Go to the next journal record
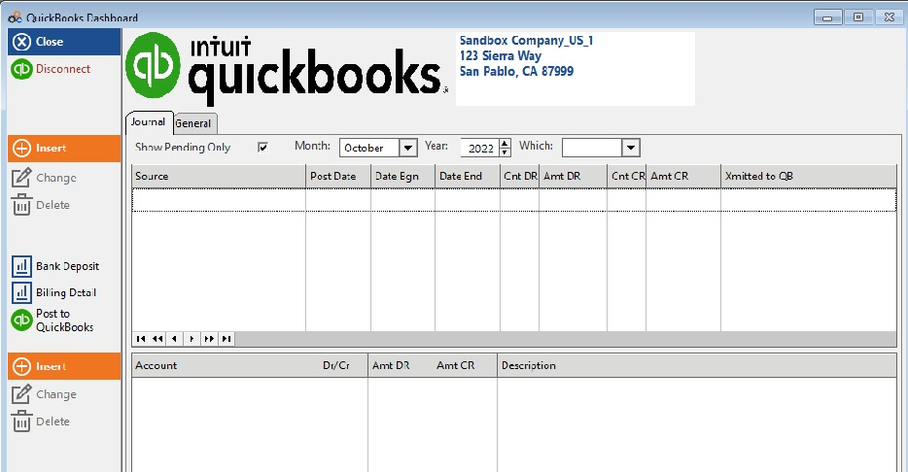This screenshot has height=472, width=908. click(192, 339)
